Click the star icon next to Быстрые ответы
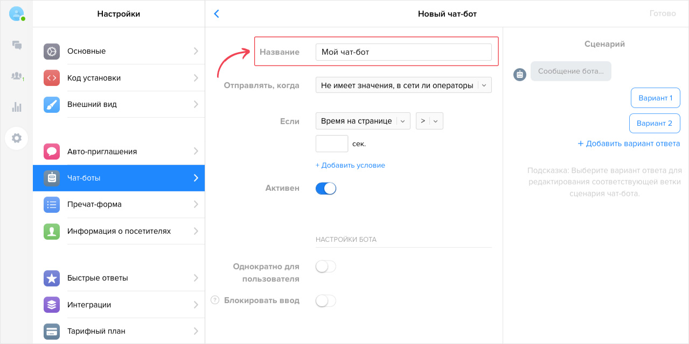Viewport: 689px width, 344px height. coord(51,278)
